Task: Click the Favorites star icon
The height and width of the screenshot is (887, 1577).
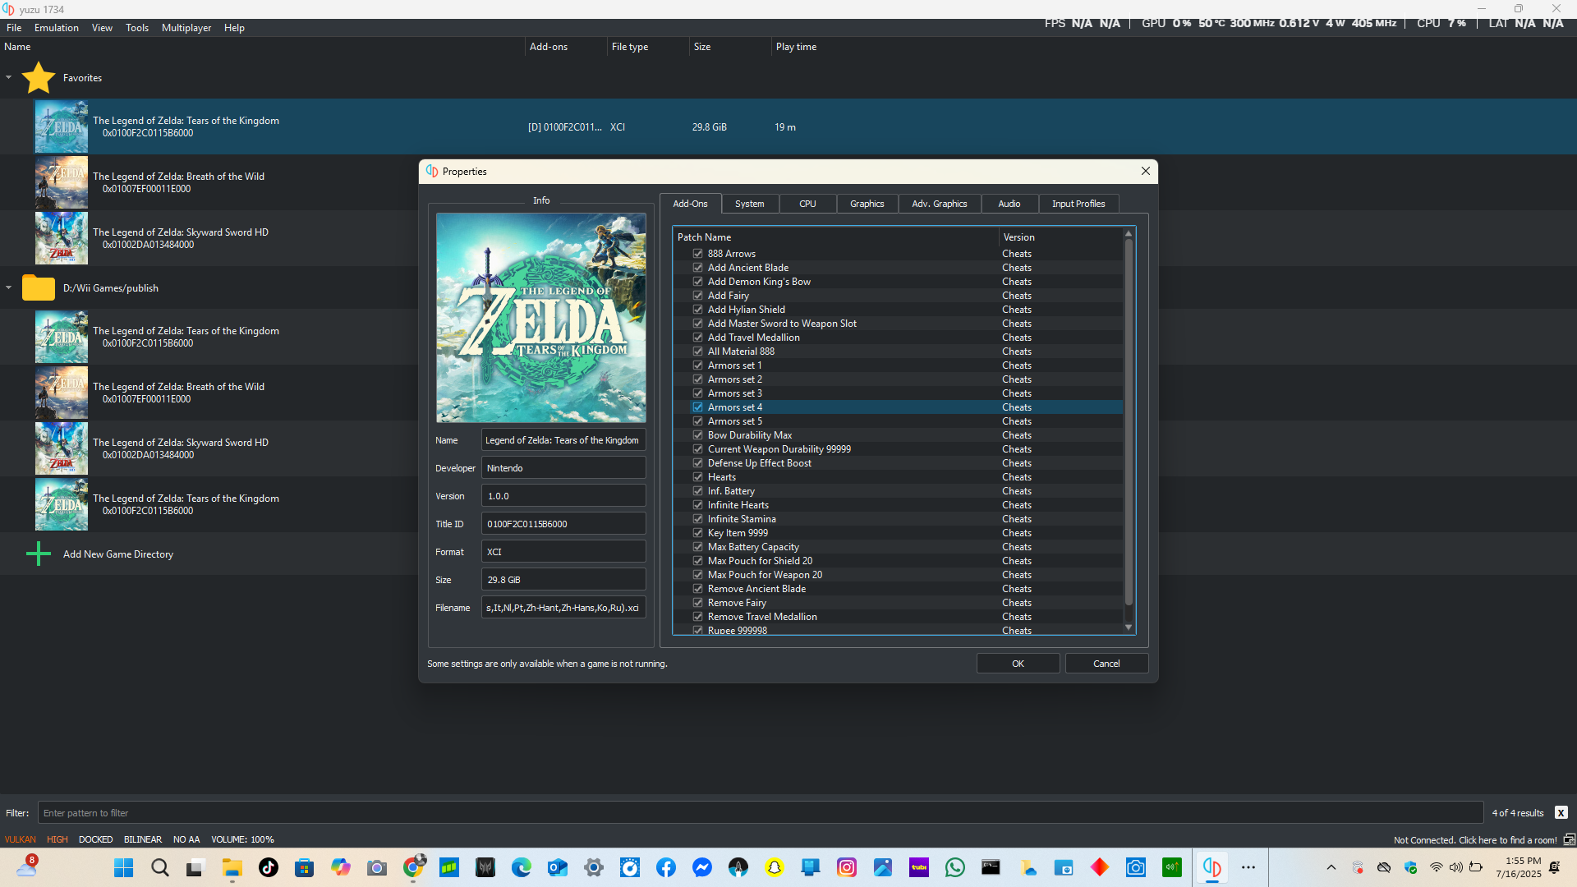Action: pos(39,78)
